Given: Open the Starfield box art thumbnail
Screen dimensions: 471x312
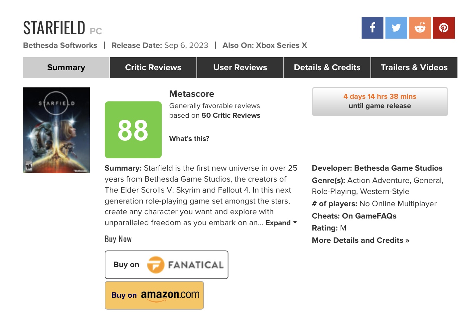Looking at the screenshot, I should coord(56,130).
